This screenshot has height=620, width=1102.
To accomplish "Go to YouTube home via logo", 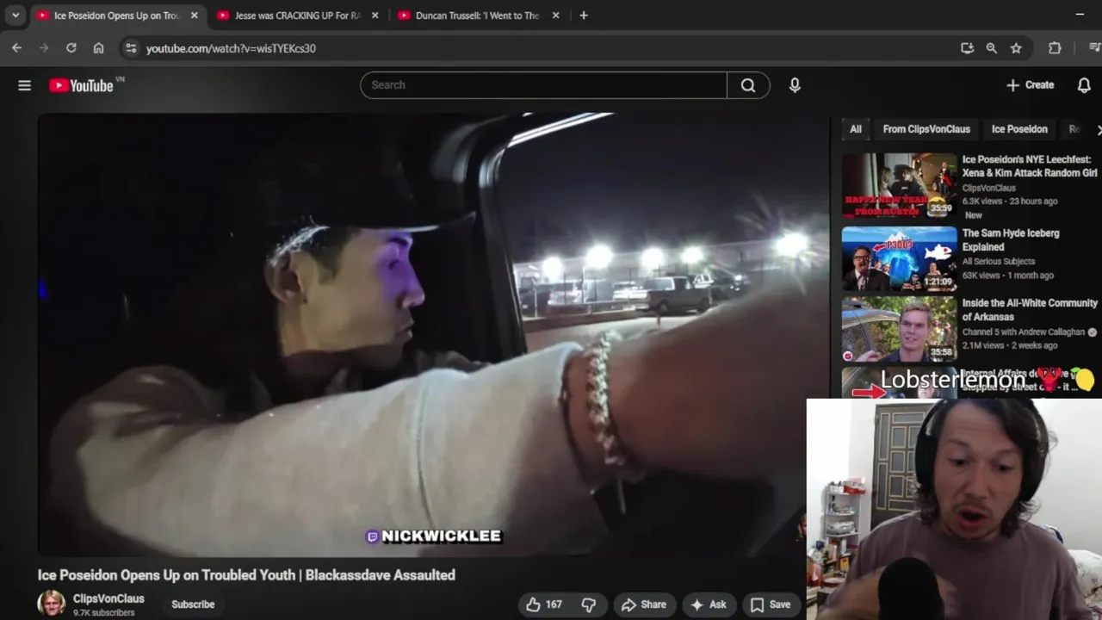I will [81, 85].
